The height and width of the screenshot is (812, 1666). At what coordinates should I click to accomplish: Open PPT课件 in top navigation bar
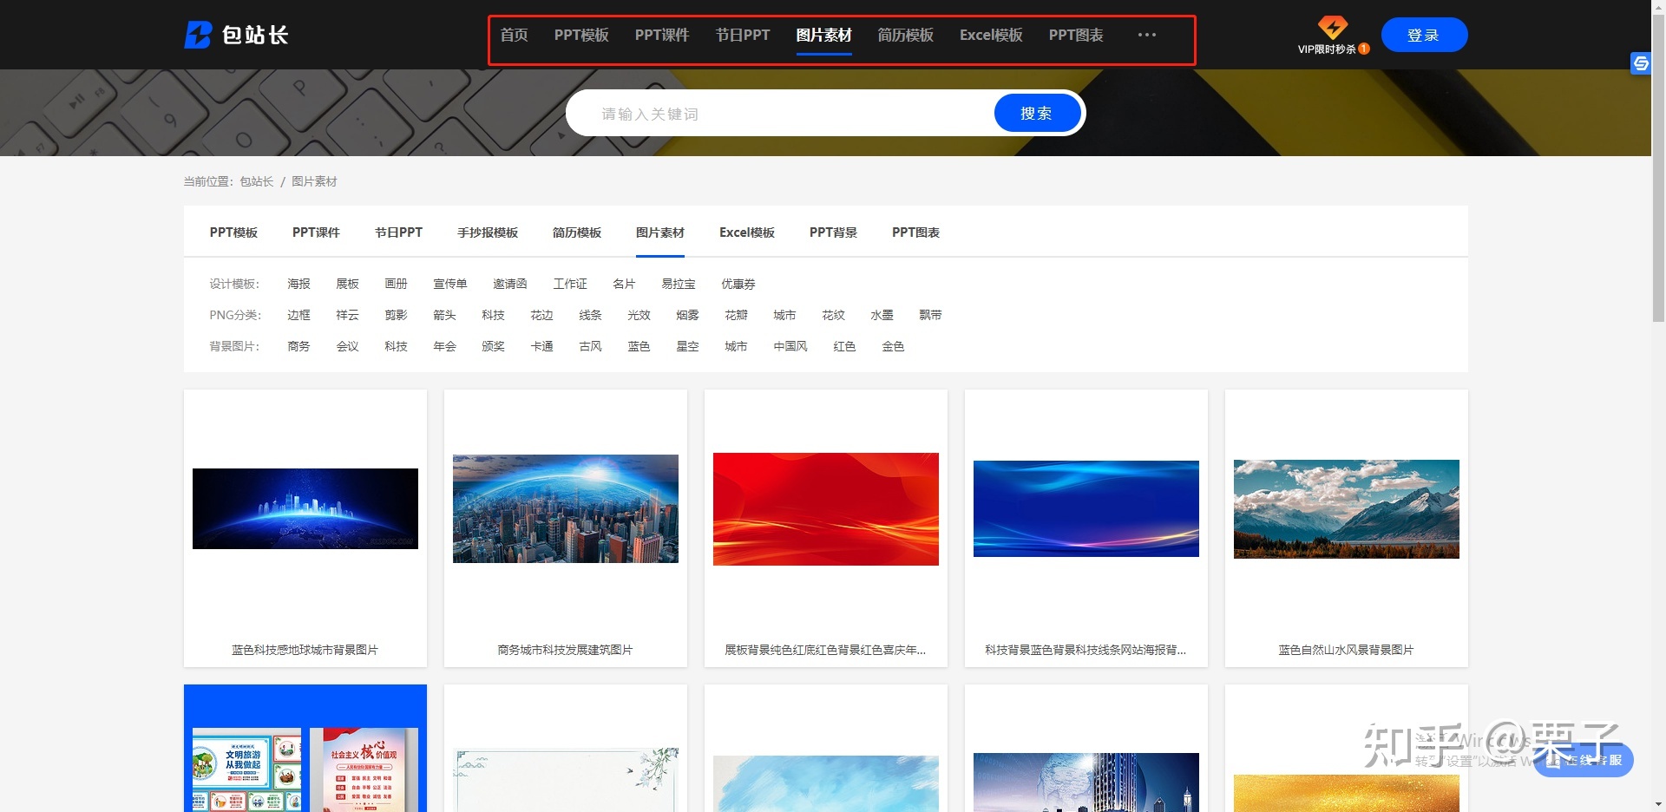(662, 35)
